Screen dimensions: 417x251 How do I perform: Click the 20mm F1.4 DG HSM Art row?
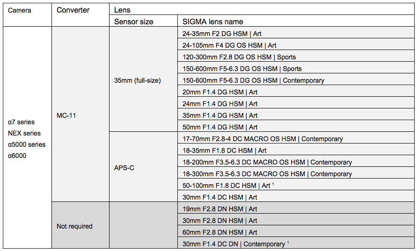coord(219,92)
